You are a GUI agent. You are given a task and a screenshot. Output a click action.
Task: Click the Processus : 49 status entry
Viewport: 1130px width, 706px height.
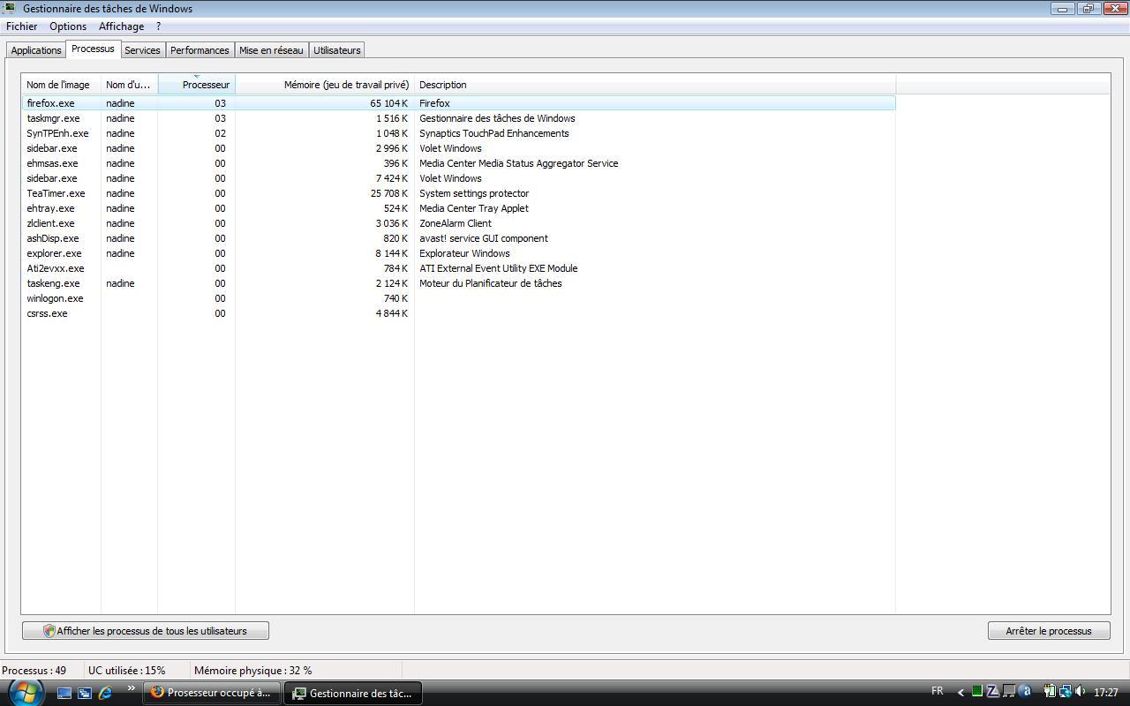[x=34, y=671]
